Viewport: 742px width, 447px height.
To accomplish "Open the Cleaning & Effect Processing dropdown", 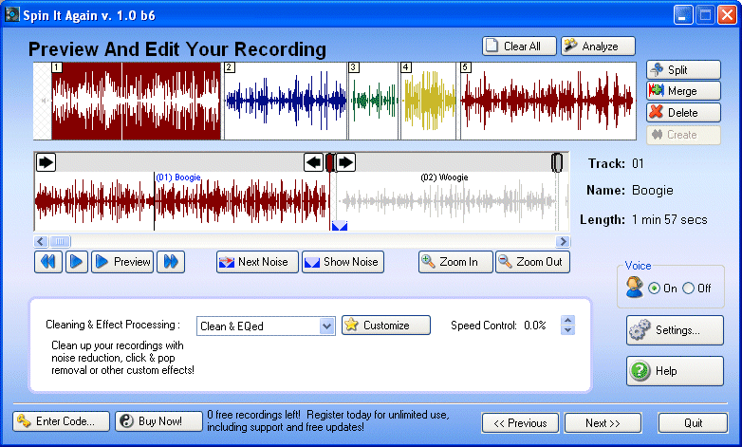I will click(x=326, y=326).
